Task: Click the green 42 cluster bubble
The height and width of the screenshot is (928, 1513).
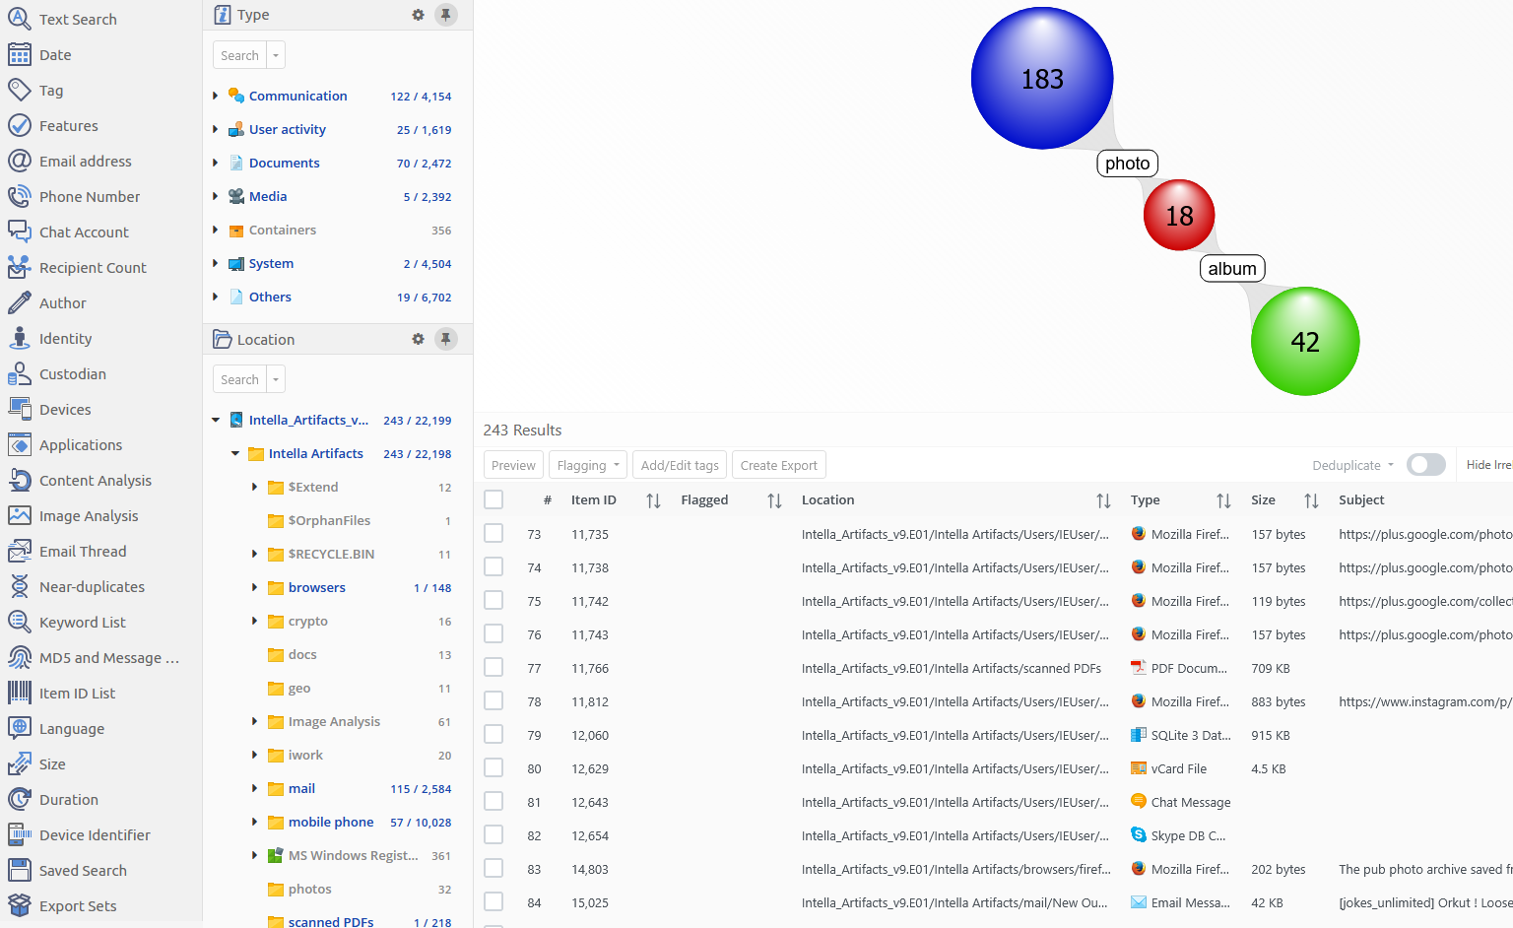Action: tap(1304, 342)
